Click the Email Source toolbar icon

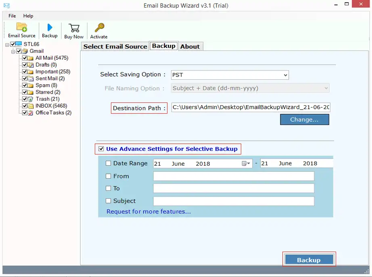point(22,27)
